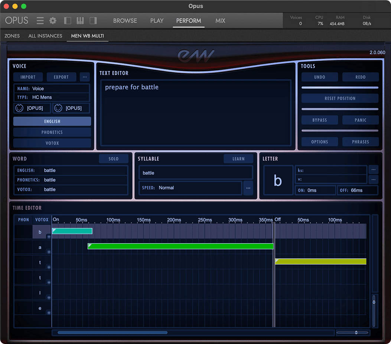The width and height of the screenshot is (391, 344).
Task: Click the NAME Voice field
Action: click(x=52, y=88)
